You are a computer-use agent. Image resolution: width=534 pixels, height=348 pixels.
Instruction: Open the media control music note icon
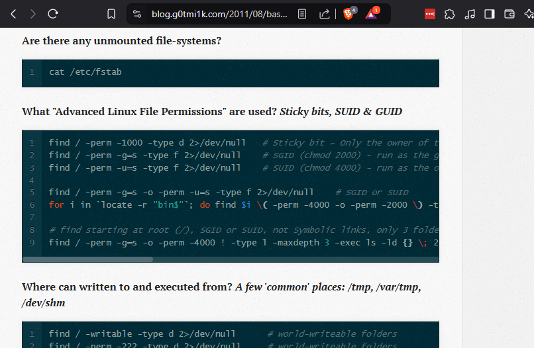tap(470, 14)
